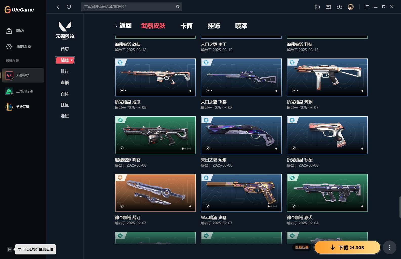Click the back arrow navigation icon

pos(58,7)
